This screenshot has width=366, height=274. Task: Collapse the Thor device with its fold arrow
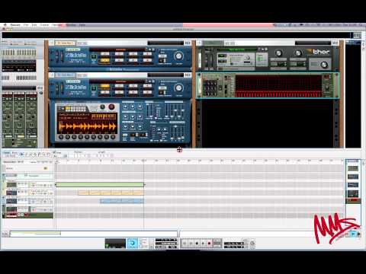click(199, 43)
